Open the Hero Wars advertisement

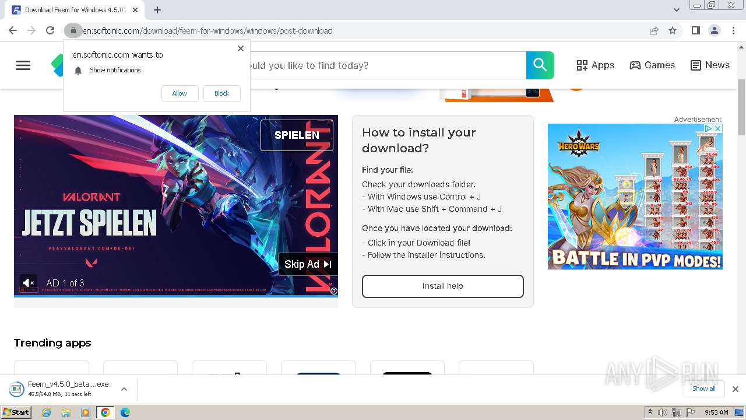click(635, 197)
